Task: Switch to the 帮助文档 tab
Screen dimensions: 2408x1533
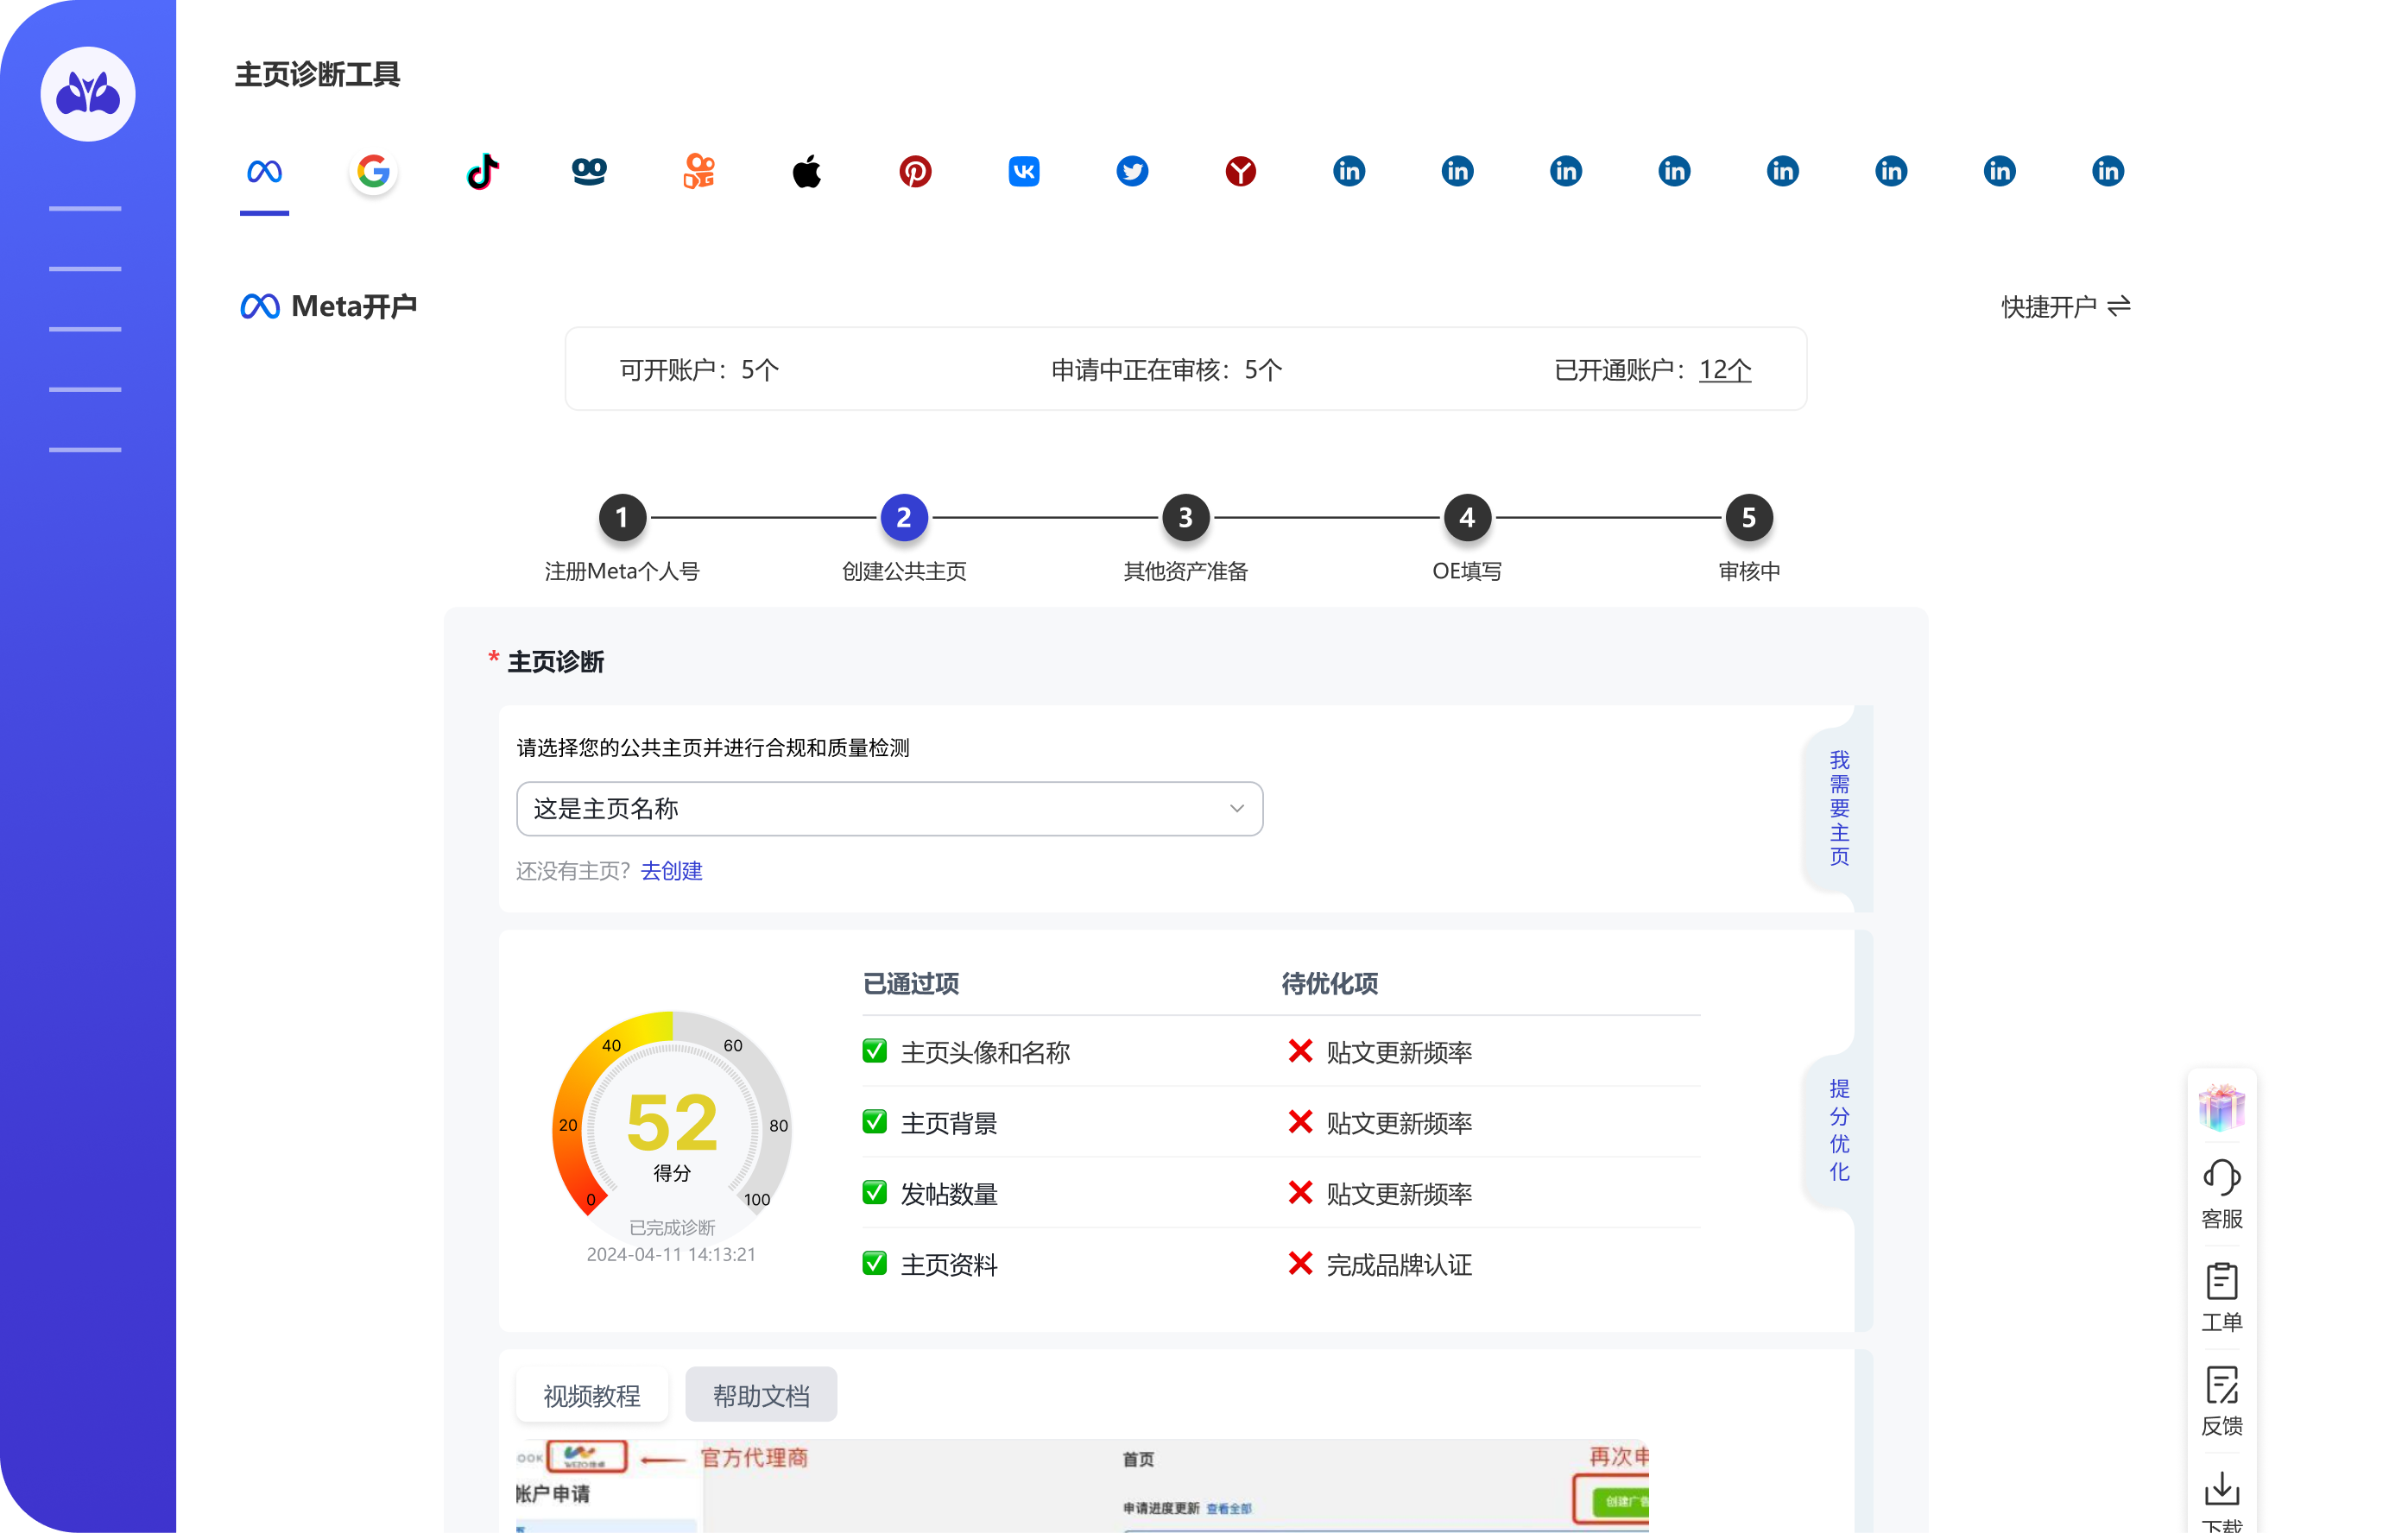Action: pyautogui.click(x=761, y=1395)
